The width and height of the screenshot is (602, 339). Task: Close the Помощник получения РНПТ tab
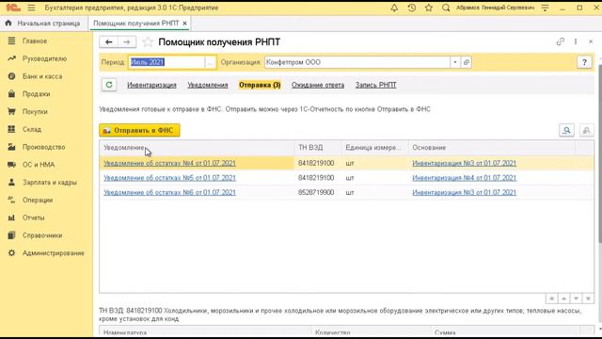184,24
